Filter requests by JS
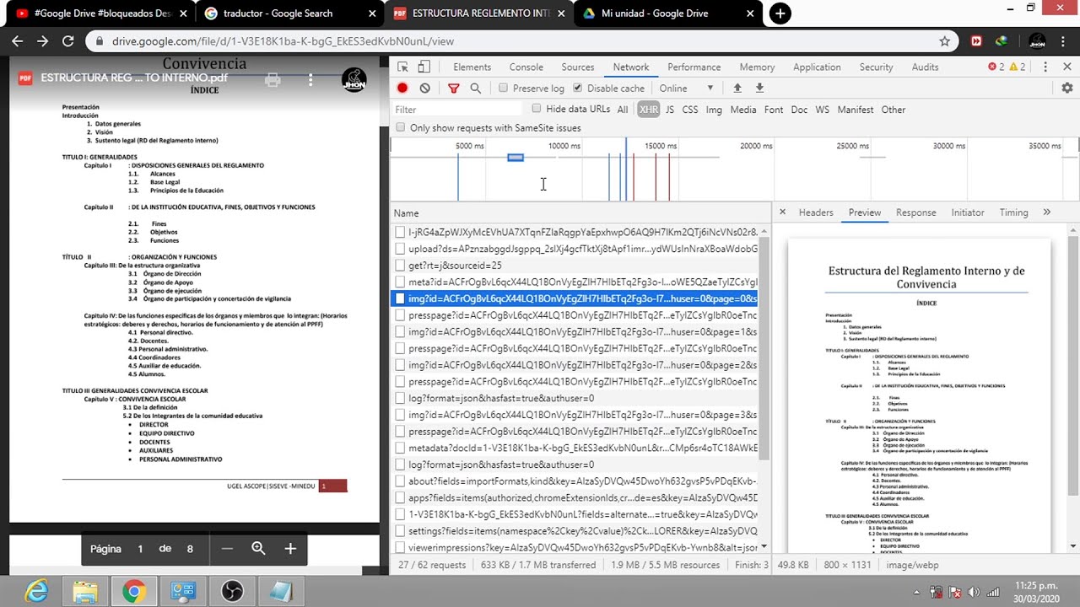Image resolution: width=1080 pixels, height=607 pixels. tap(670, 110)
